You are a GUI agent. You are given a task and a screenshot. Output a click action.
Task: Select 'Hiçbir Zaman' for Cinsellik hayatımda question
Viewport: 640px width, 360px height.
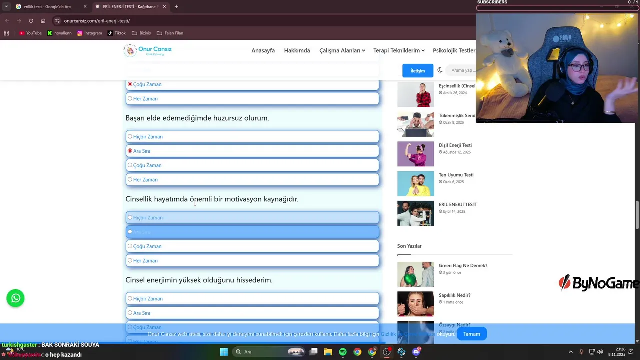(252, 218)
